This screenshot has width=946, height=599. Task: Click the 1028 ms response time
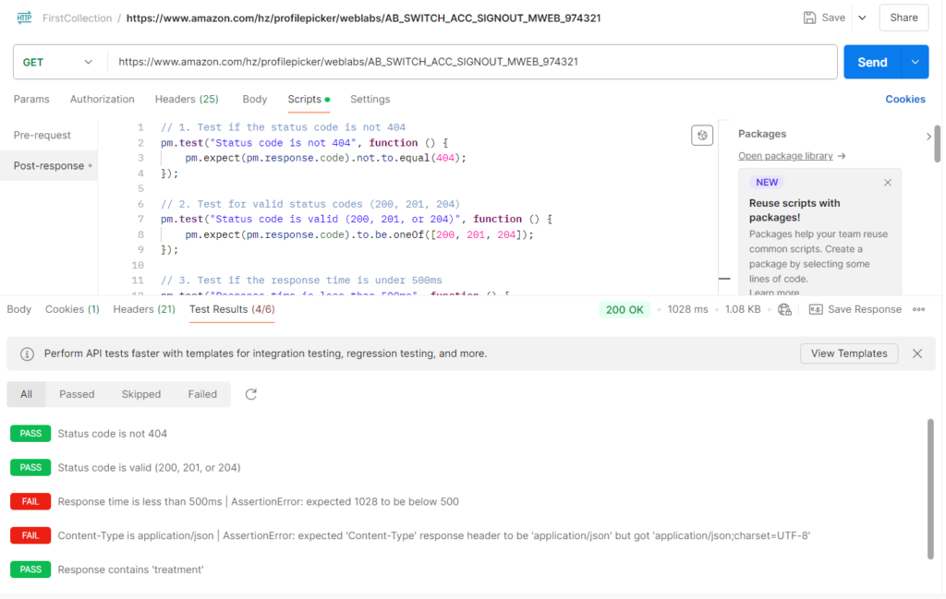click(x=687, y=310)
